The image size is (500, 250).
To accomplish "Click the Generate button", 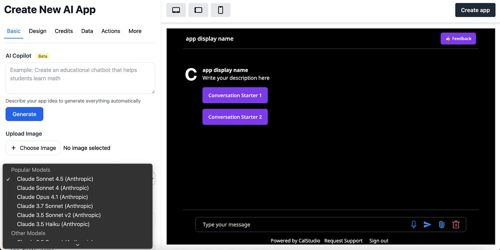I will click(x=24, y=114).
